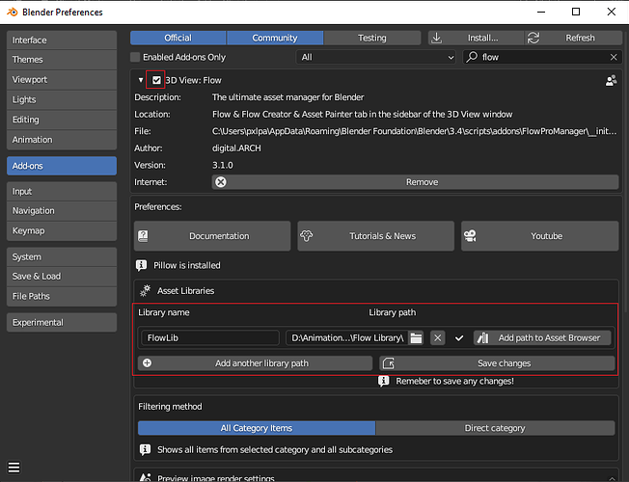Open the Navigation preferences tab
The width and height of the screenshot is (629, 482).
pyautogui.click(x=62, y=210)
